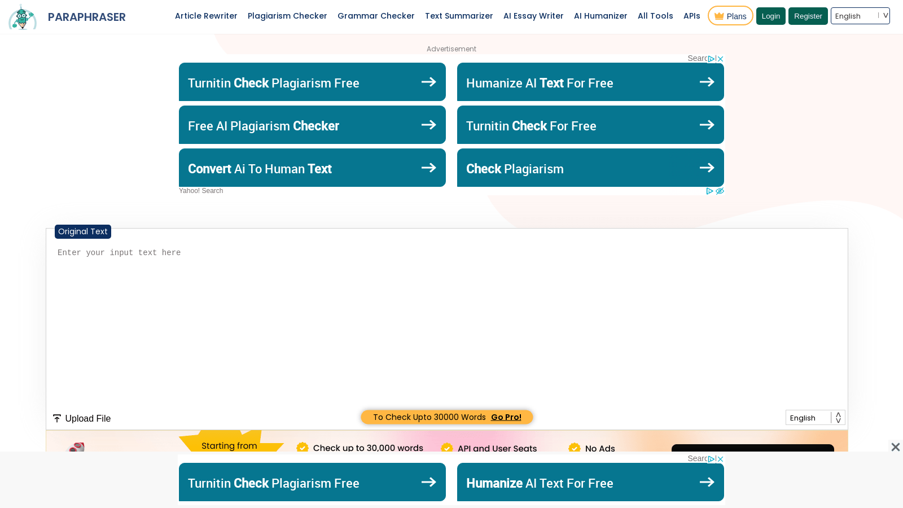The image size is (903, 508).
Task: Close the bottom ad with its X icon
Action: (720, 459)
